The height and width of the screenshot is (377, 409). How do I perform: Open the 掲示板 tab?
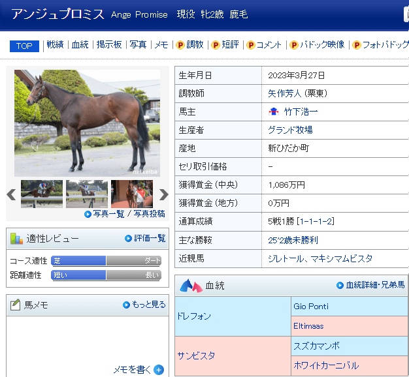(x=109, y=45)
